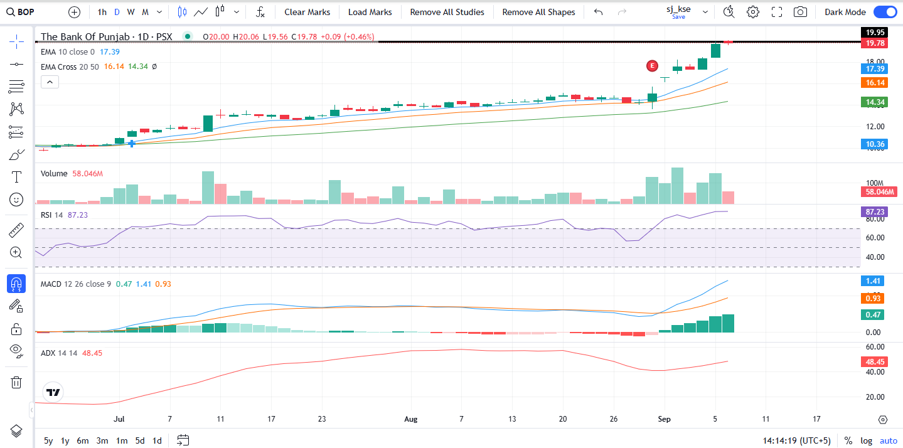Toggle Hide All Drawings eye icon
The height and width of the screenshot is (448, 903).
point(16,350)
